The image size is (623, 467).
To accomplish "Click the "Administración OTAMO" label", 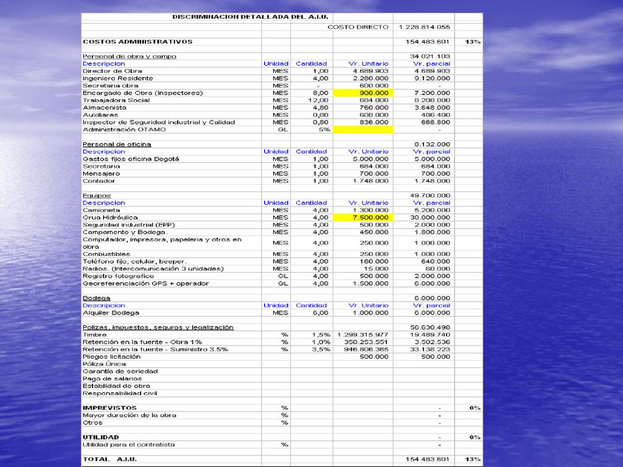I will pyautogui.click(x=124, y=130).
